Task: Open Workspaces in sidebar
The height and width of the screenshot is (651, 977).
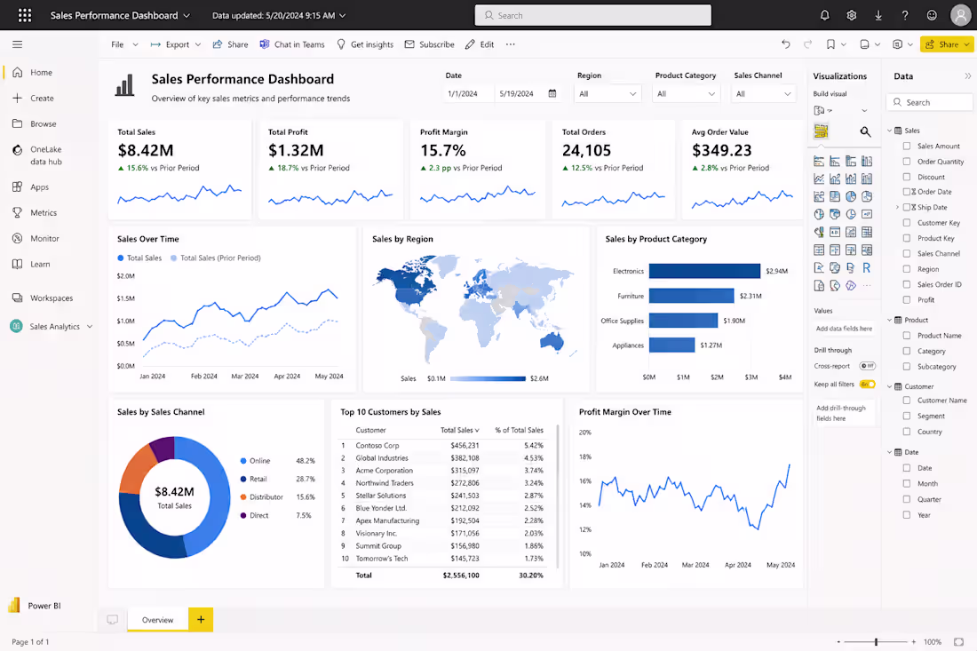Action: (x=43, y=298)
